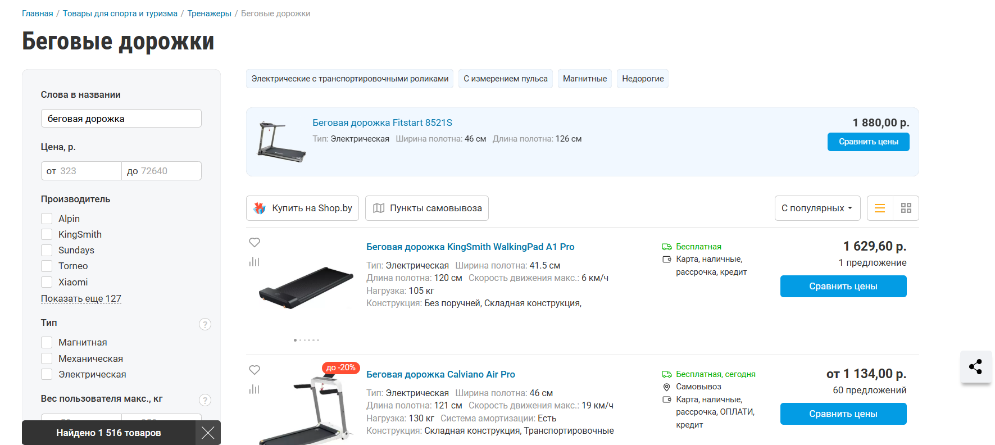The image size is (995, 445).
Task: Enable the Электрическая type filter
Action: coord(47,374)
